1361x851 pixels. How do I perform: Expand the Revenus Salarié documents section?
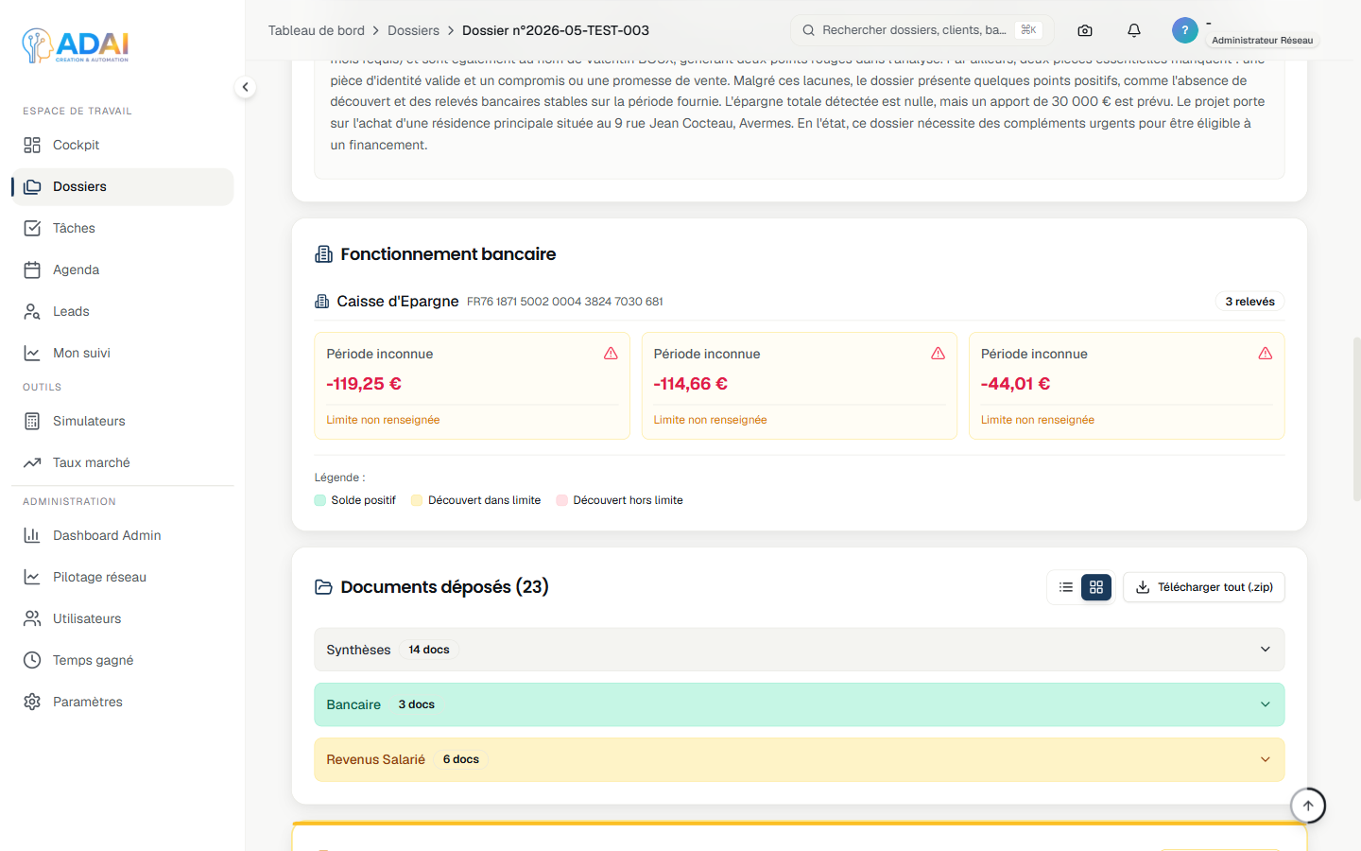(800, 759)
